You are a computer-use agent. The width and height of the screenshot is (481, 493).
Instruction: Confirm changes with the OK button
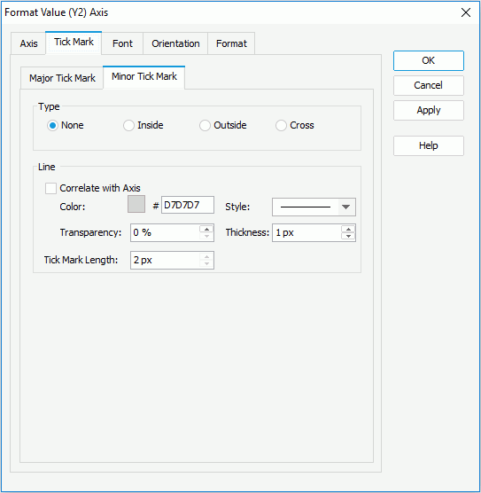429,60
